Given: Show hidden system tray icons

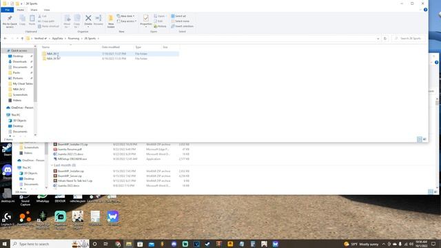Looking at the screenshot, I should 384,244.
